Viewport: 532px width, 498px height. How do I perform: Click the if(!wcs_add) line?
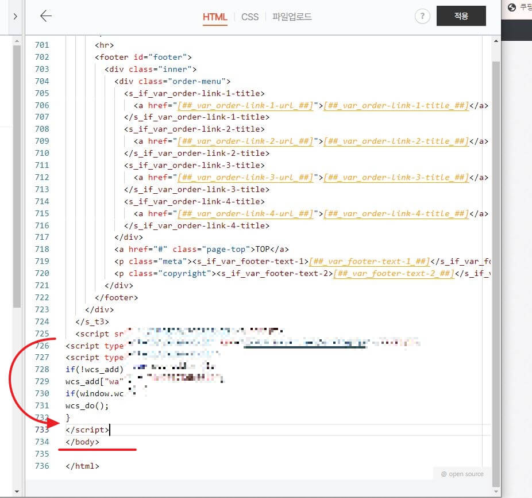tap(95, 370)
